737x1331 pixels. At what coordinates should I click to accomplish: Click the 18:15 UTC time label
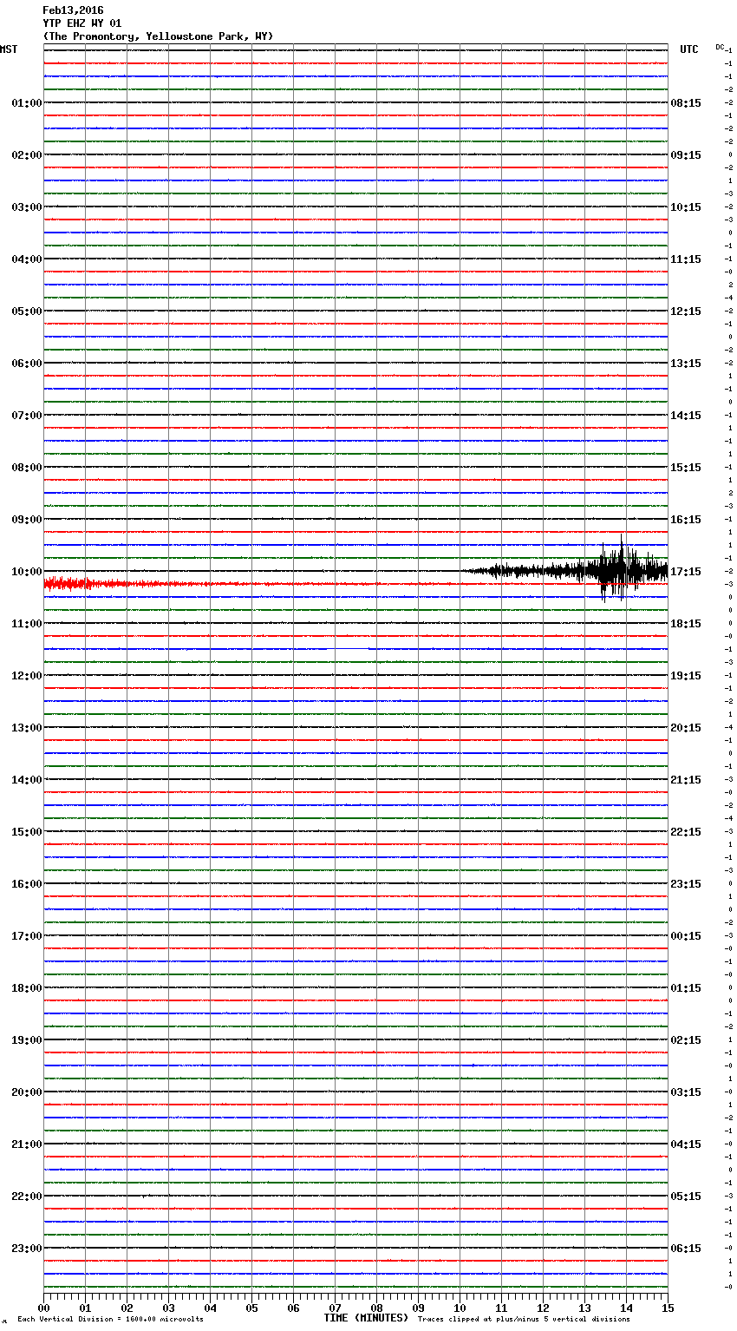pos(686,624)
